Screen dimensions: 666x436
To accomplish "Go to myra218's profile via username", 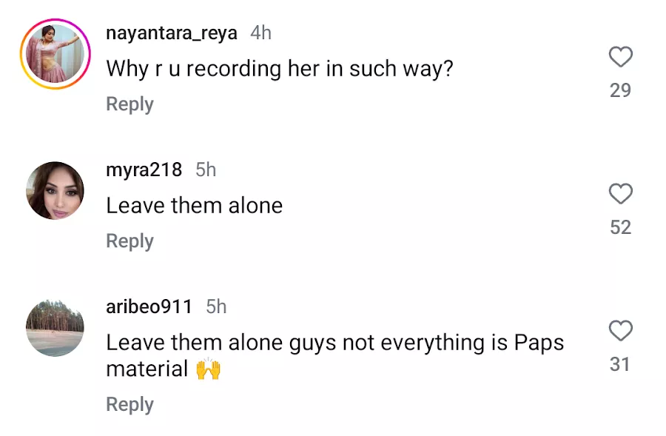I will [144, 170].
